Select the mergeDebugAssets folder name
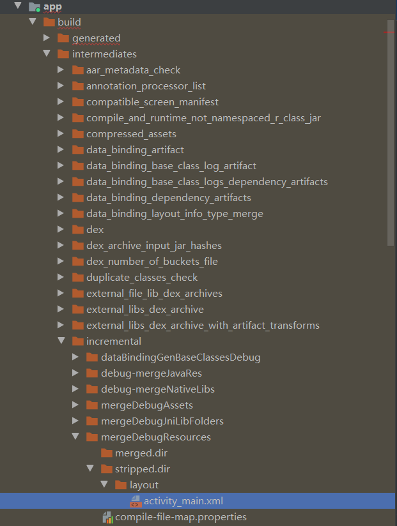The width and height of the screenshot is (397, 526). pos(147,405)
